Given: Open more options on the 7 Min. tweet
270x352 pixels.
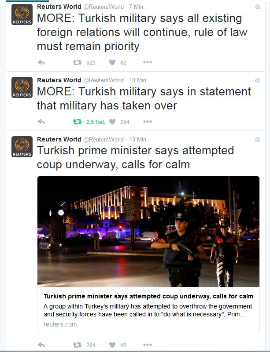Looking at the screenshot, I should click(148, 62).
